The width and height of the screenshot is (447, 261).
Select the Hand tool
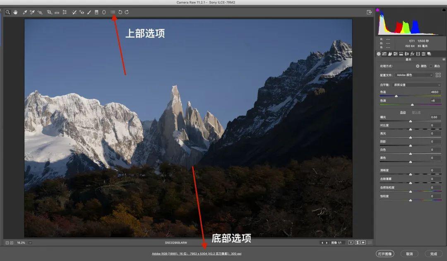(x=15, y=12)
